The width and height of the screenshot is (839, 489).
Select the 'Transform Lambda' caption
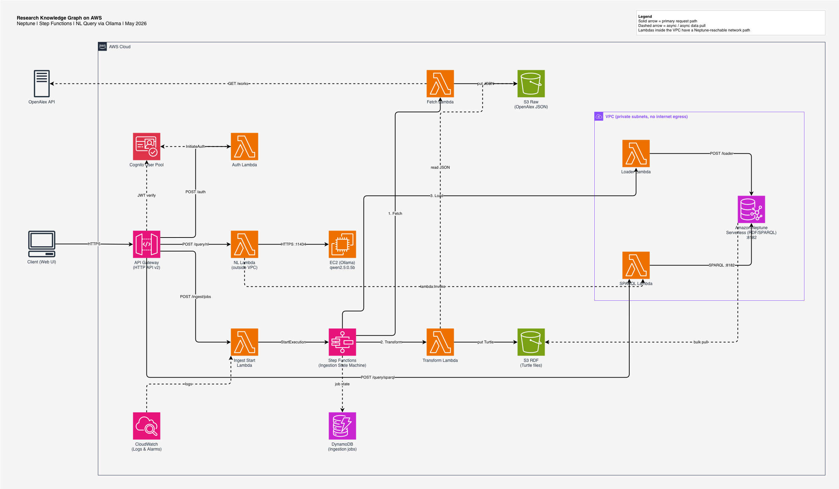point(440,360)
